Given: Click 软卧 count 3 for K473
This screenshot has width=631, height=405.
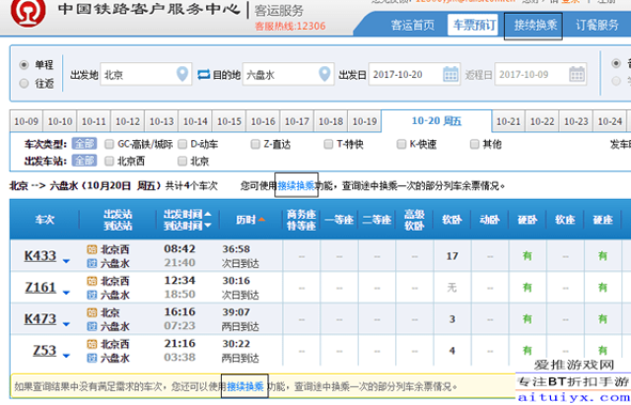Looking at the screenshot, I should (452, 319).
